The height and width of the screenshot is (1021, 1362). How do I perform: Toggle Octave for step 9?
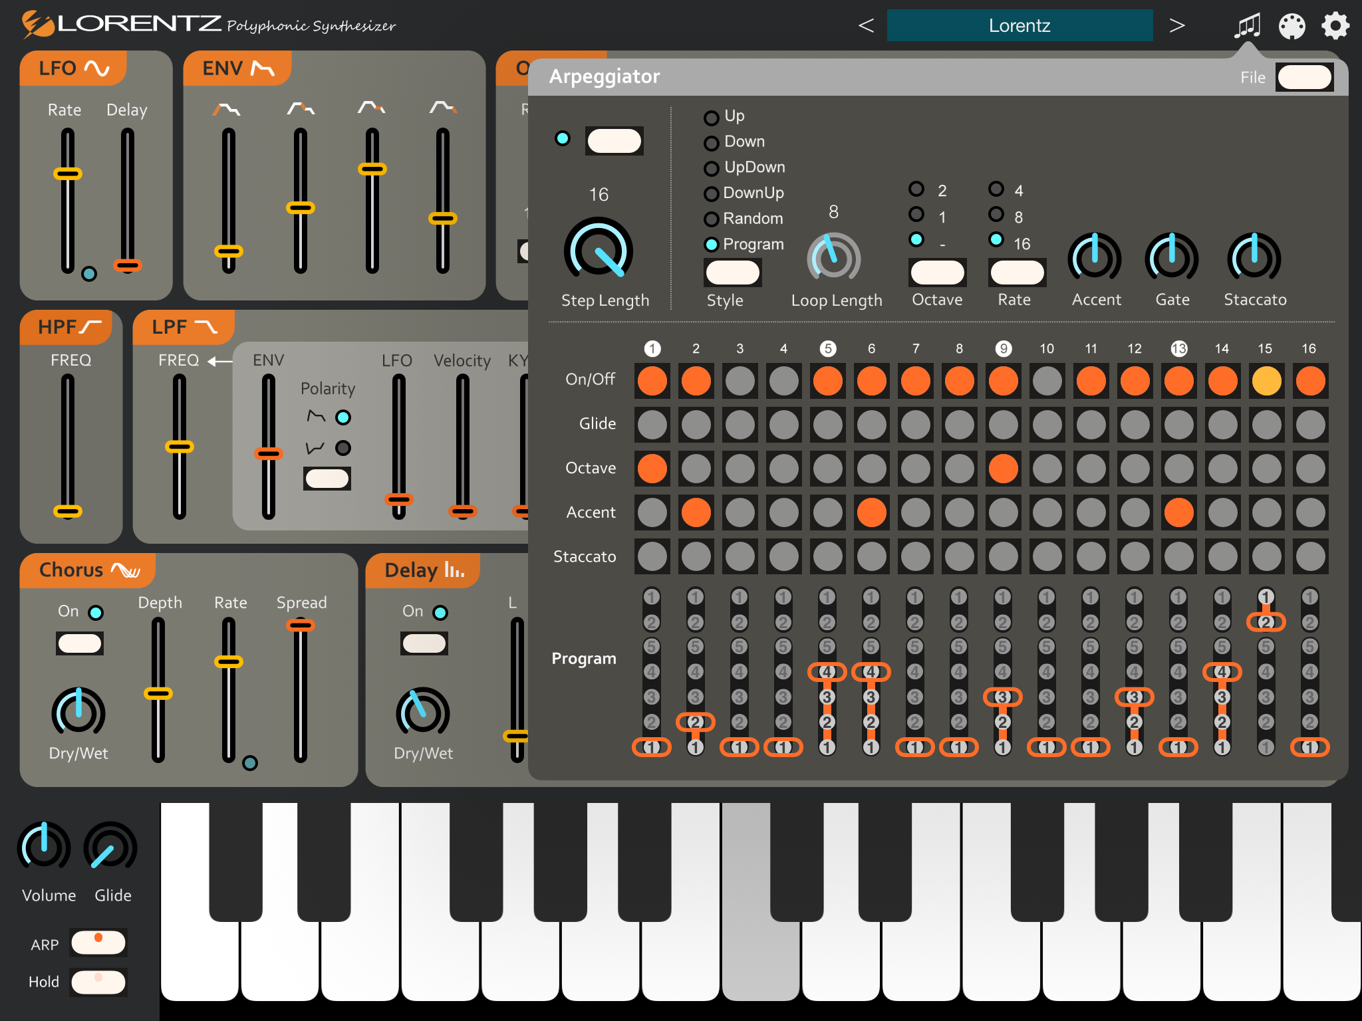point(1004,469)
